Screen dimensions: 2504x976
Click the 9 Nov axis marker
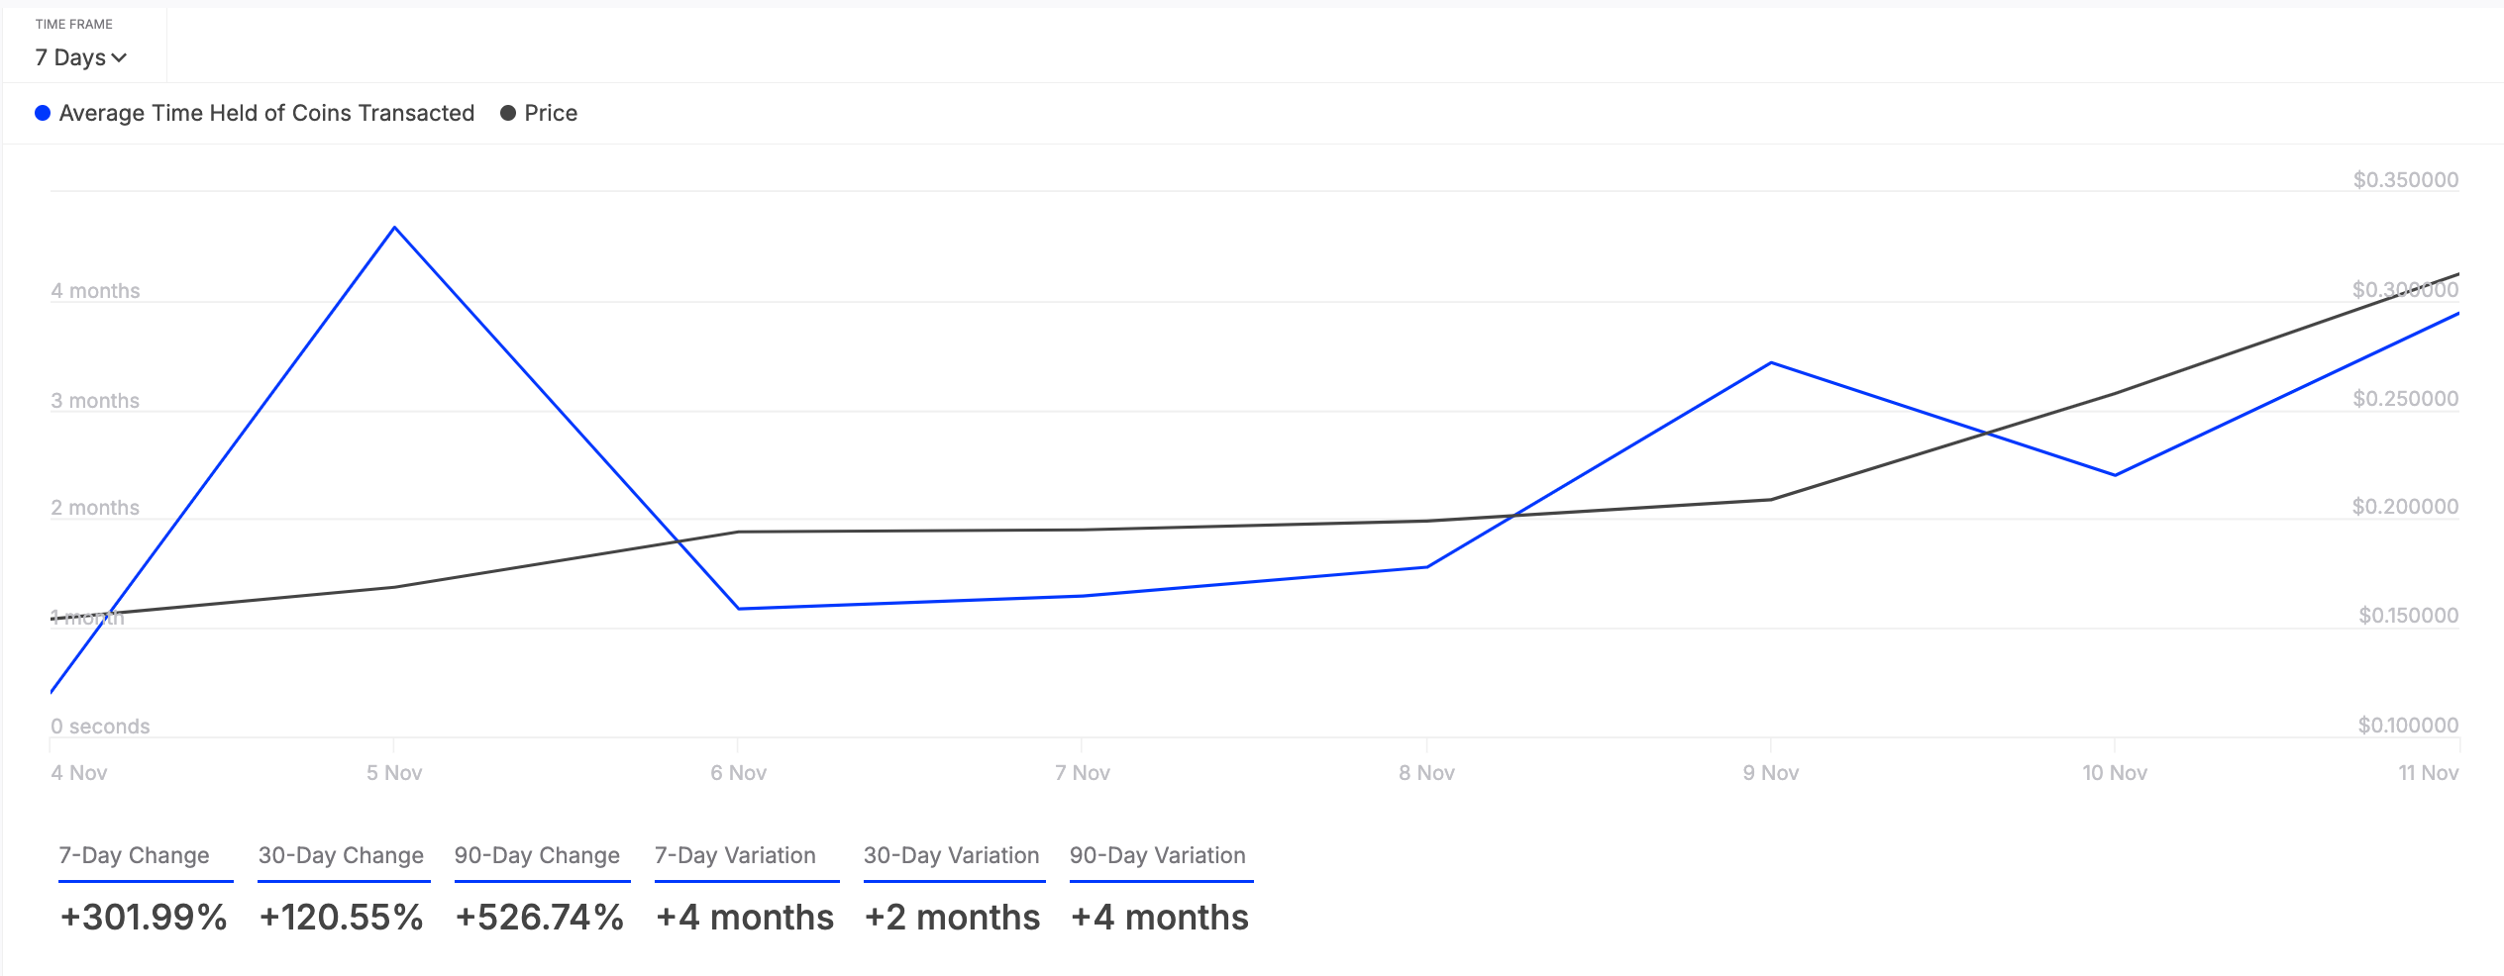tap(1771, 773)
